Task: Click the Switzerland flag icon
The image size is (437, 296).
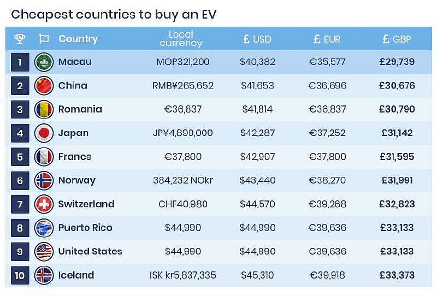Action: [44, 204]
